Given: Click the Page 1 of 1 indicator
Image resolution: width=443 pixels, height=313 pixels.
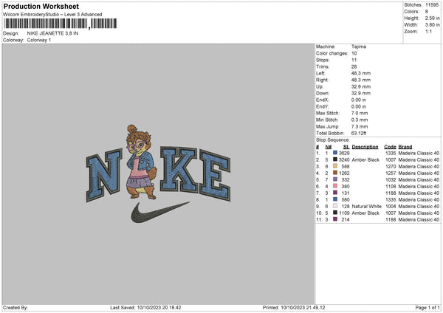Looking at the screenshot, I should tap(427, 308).
